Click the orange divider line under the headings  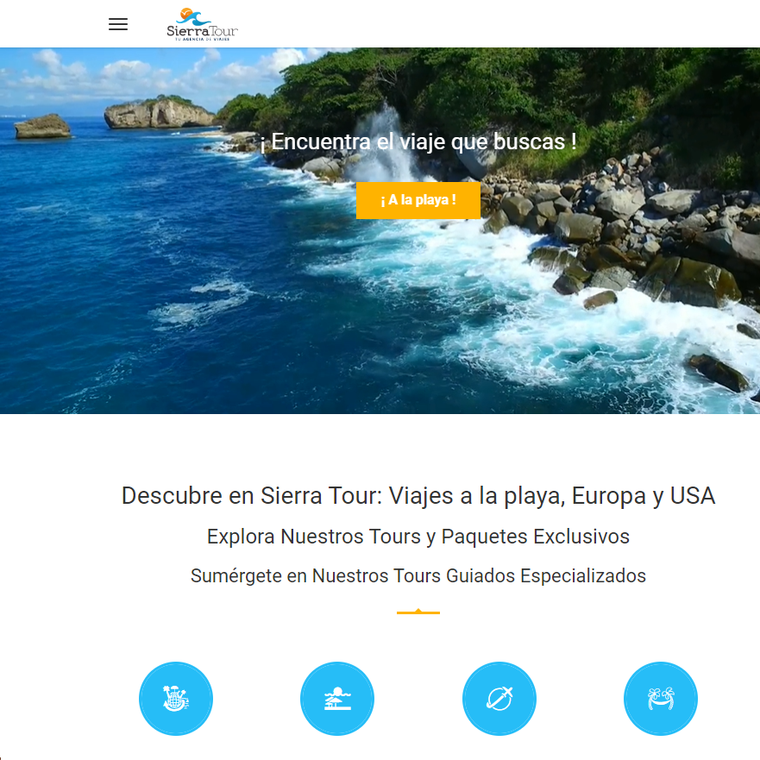(418, 612)
